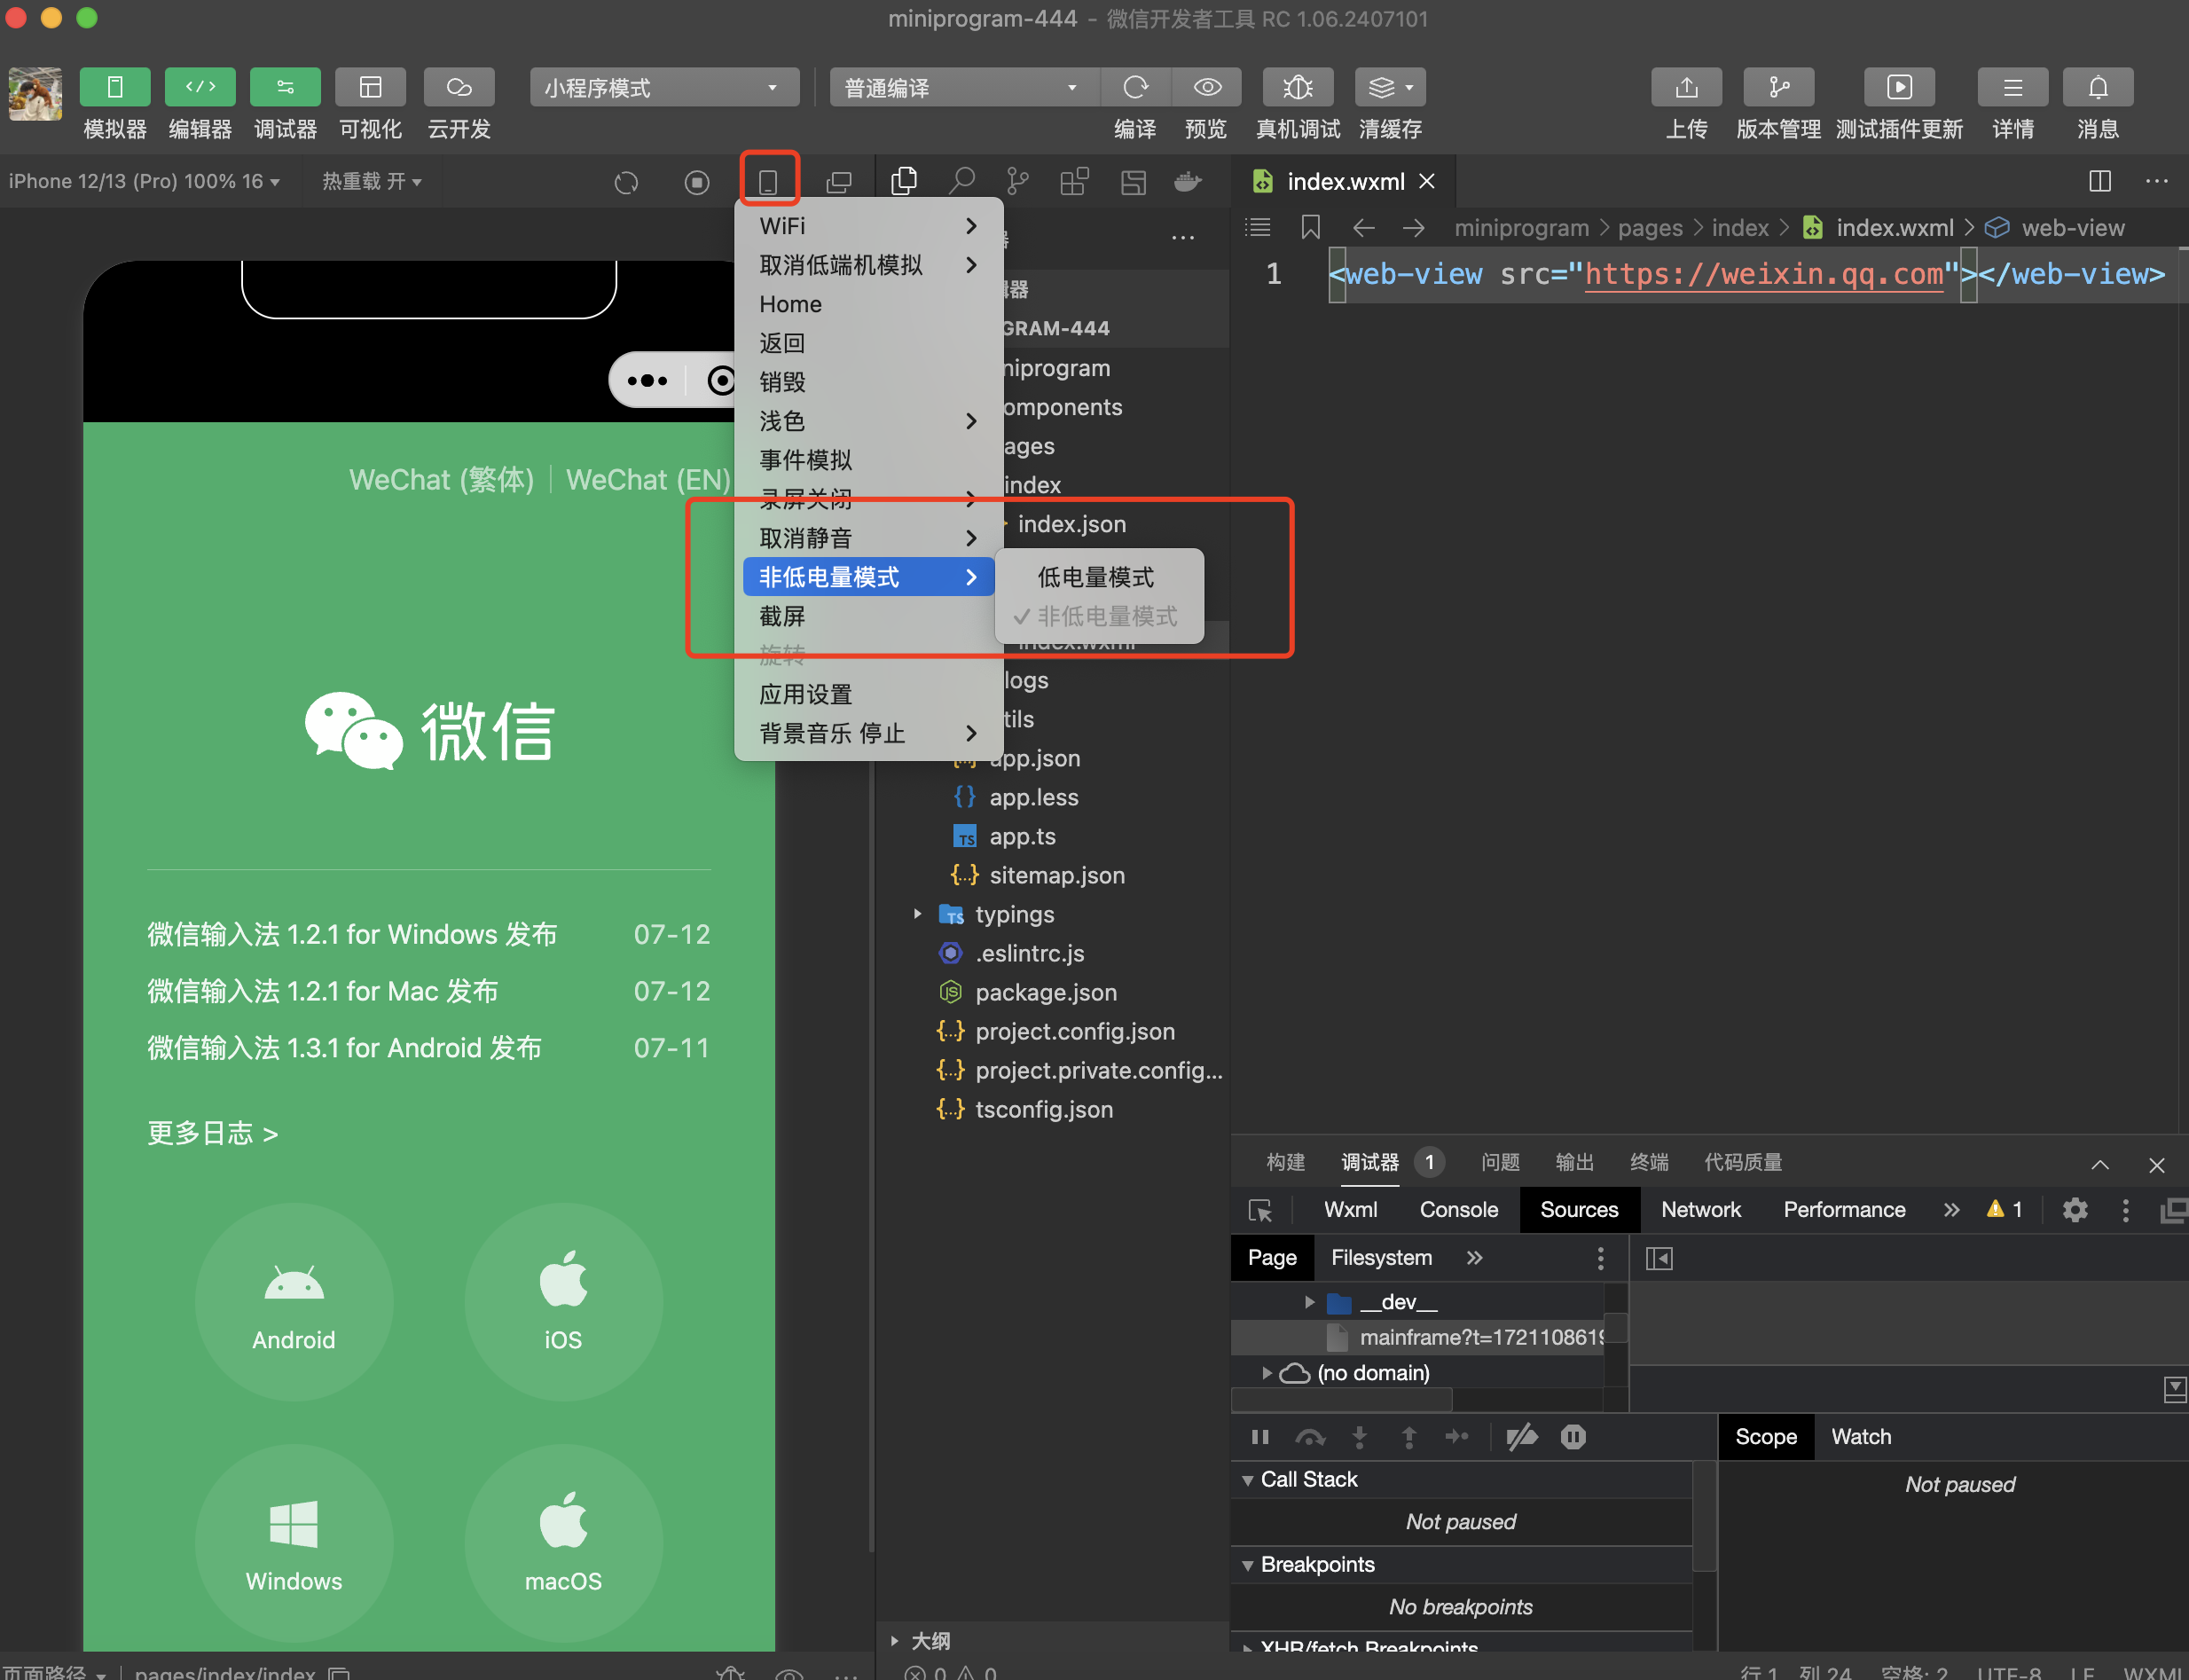
Task: Open the 详情 details panel
Action: pyautogui.click(x=2012, y=87)
